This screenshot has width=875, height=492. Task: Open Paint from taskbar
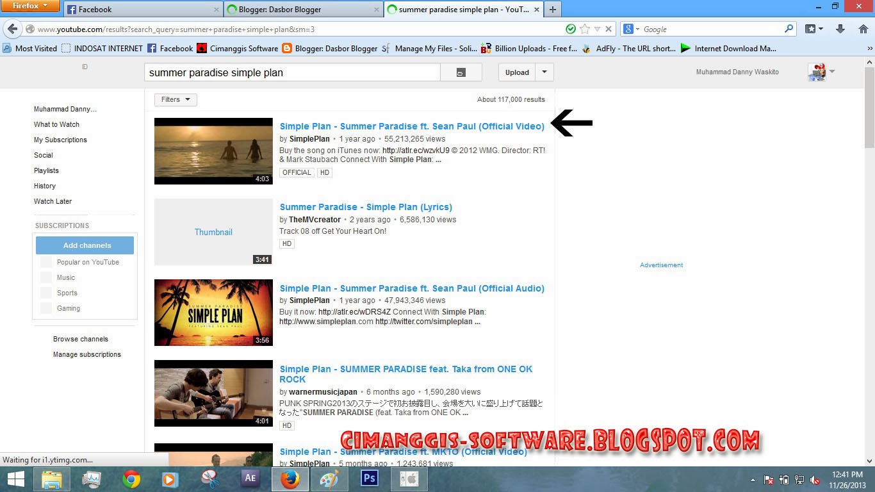(x=329, y=479)
